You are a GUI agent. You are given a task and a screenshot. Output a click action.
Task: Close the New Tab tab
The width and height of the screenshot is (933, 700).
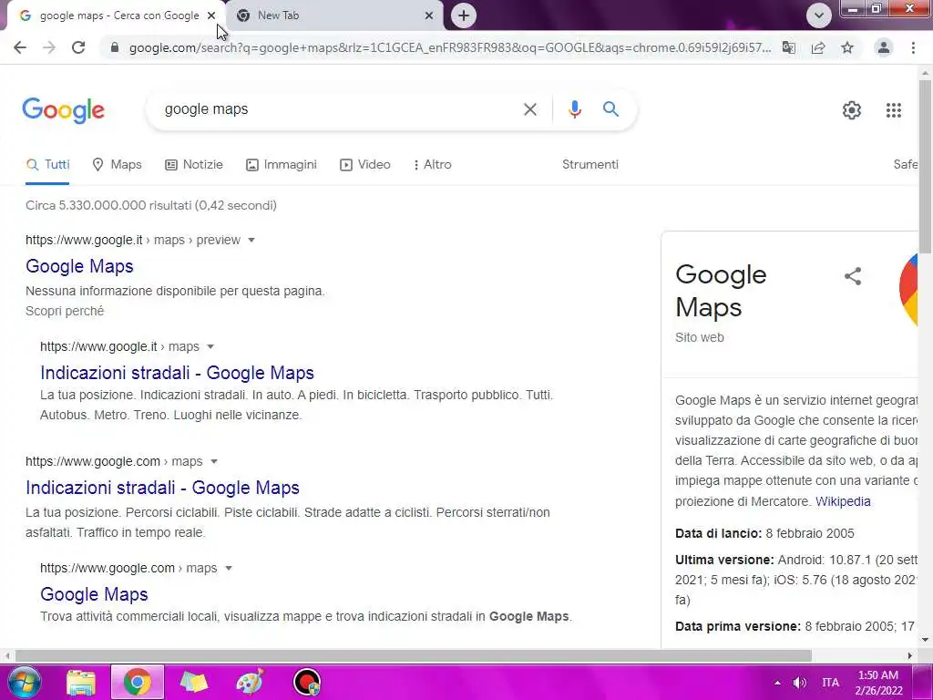coord(429,15)
